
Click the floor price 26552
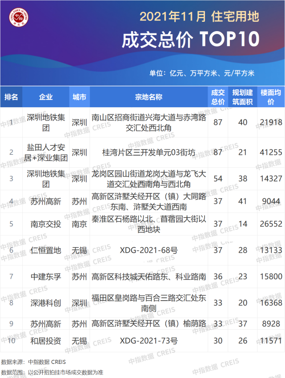click(x=271, y=224)
